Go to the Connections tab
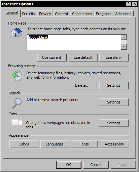139x172 pixels. tap(82, 14)
